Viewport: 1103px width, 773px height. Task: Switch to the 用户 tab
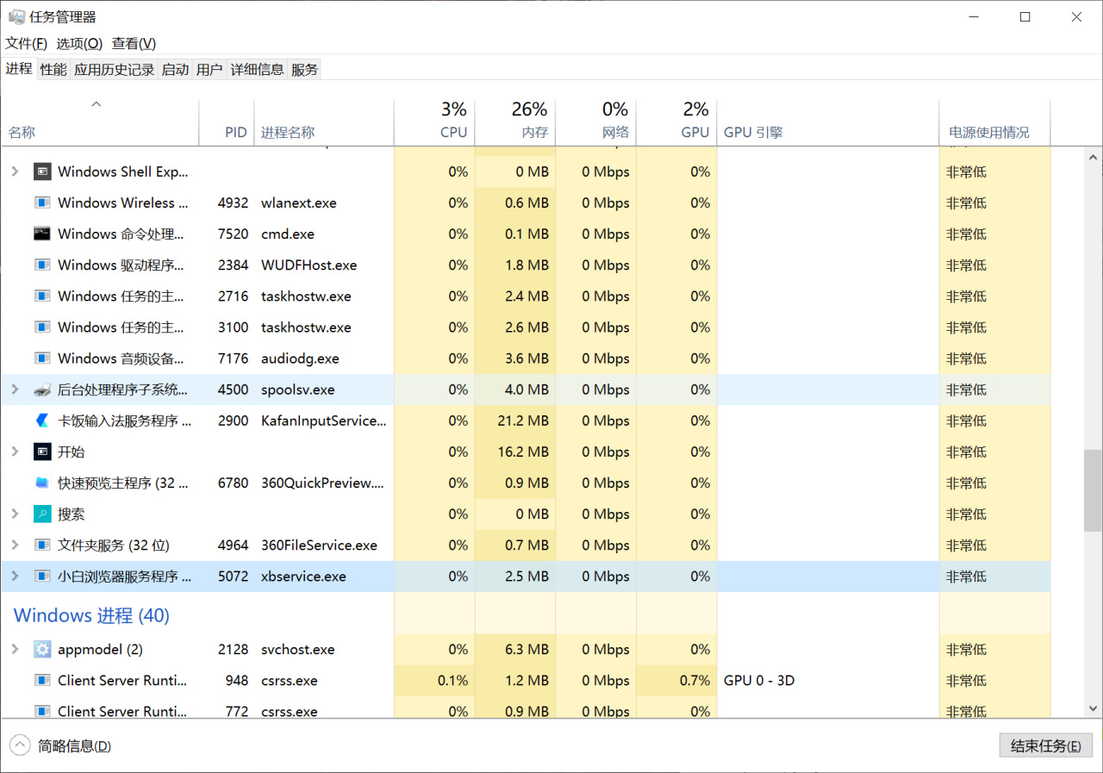[209, 70]
